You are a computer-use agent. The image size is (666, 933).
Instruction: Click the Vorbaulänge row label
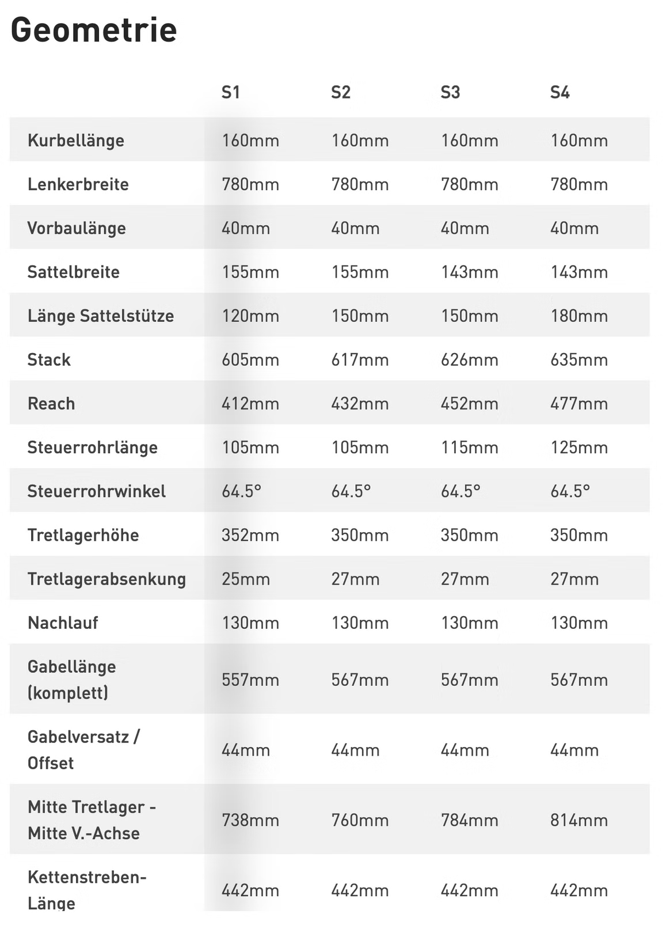coord(76,228)
